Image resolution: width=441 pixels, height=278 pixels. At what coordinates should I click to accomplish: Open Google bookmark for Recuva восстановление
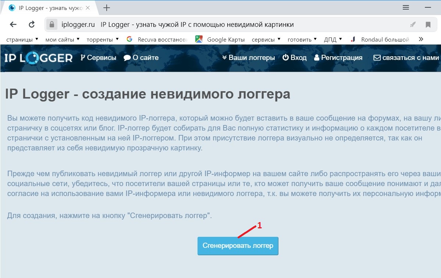point(157,39)
